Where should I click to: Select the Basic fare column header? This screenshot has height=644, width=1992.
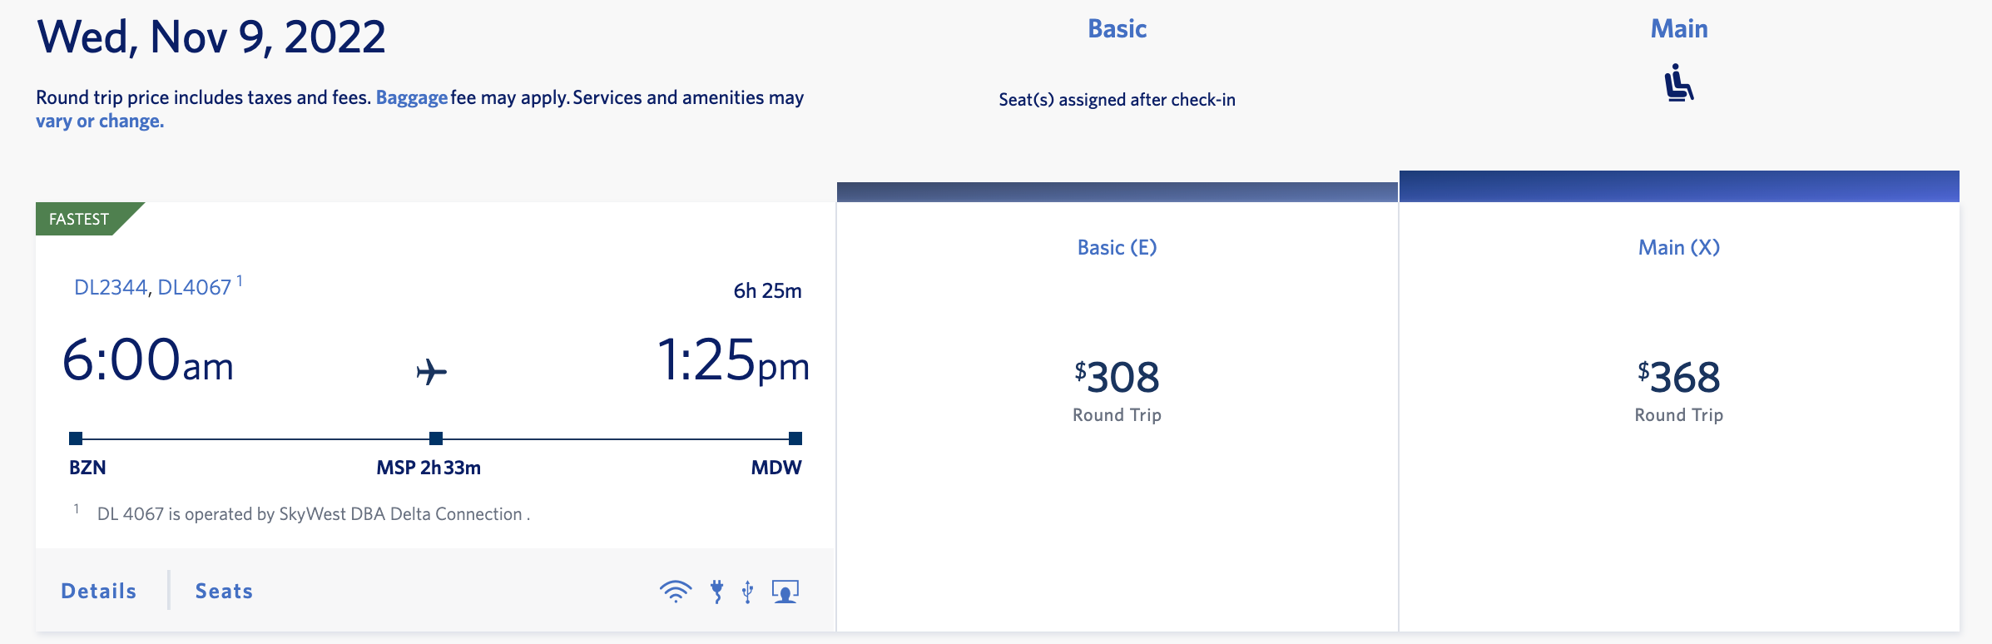1117,29
